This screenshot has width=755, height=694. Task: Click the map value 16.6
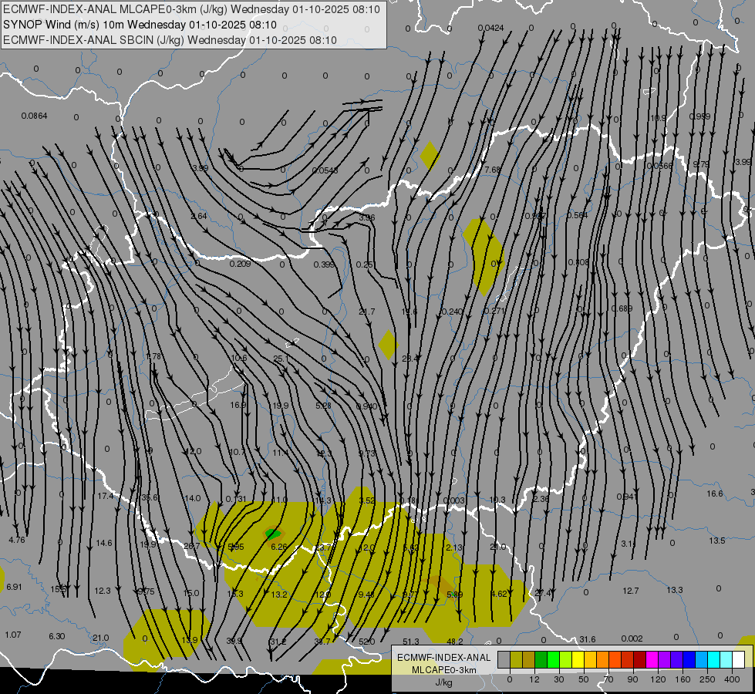715,494
